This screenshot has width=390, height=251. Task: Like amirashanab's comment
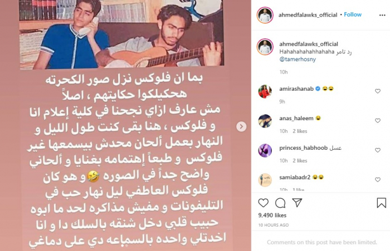click(x=378, y=91)
